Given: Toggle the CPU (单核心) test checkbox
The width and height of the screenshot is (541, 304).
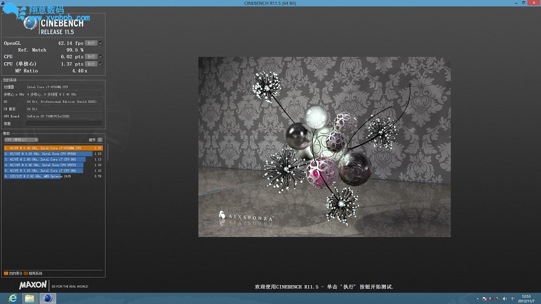Looking at the screenshot, I should 101,64.
